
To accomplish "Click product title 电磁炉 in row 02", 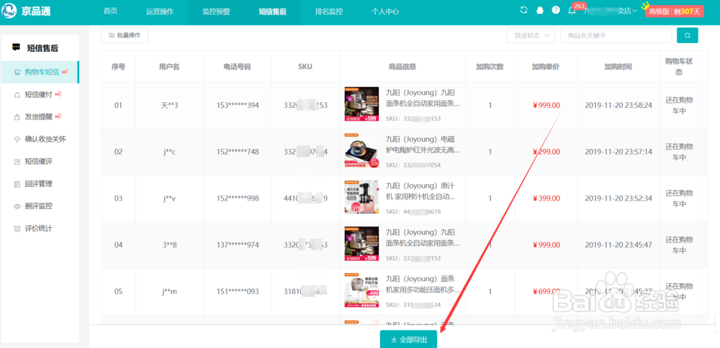I will tap(423, 145).
